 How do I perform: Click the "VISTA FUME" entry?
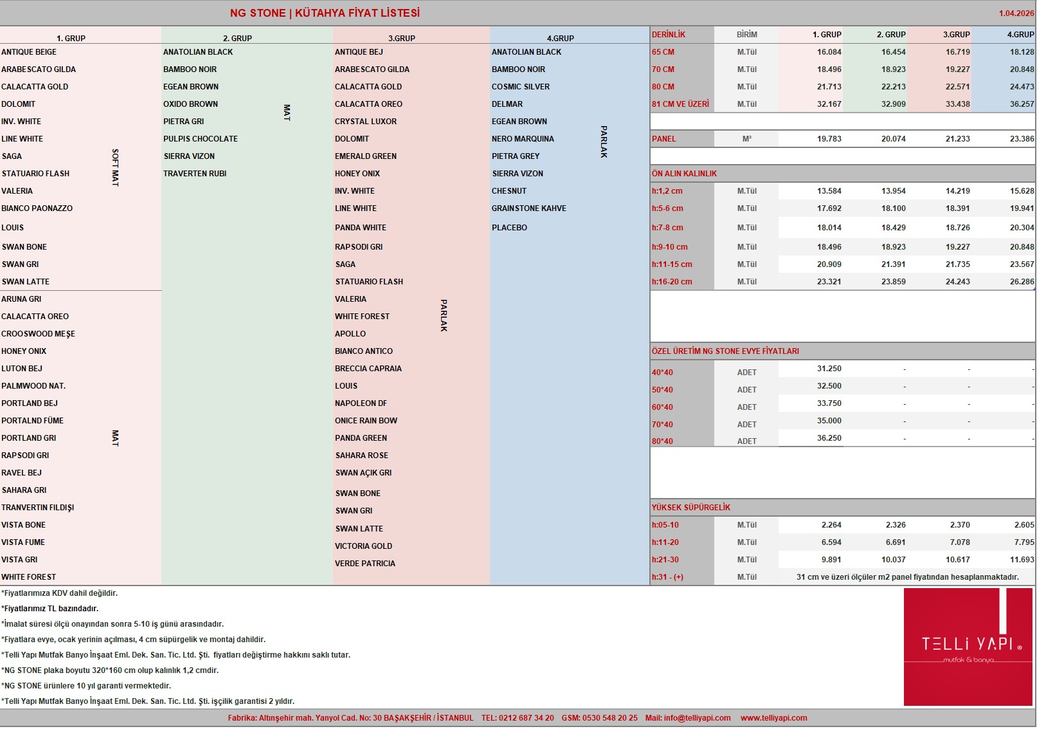(23, 542)
